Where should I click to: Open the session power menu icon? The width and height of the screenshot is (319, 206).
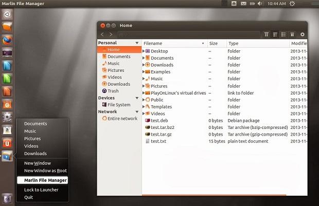coord(292,4)
